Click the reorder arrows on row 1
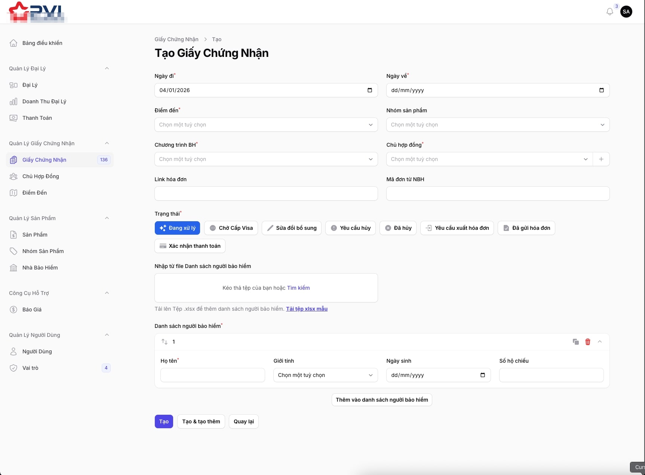The height and width of the screenshot is (475, 645). 165,342
